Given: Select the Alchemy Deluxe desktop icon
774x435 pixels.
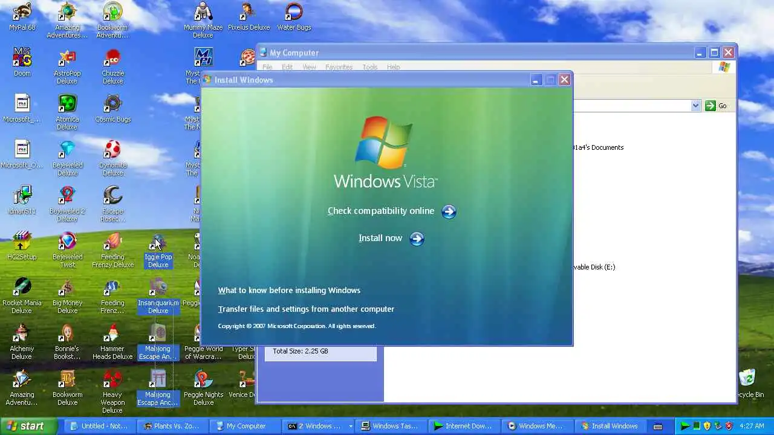Looking at the screenshot, I should (22, 342).
